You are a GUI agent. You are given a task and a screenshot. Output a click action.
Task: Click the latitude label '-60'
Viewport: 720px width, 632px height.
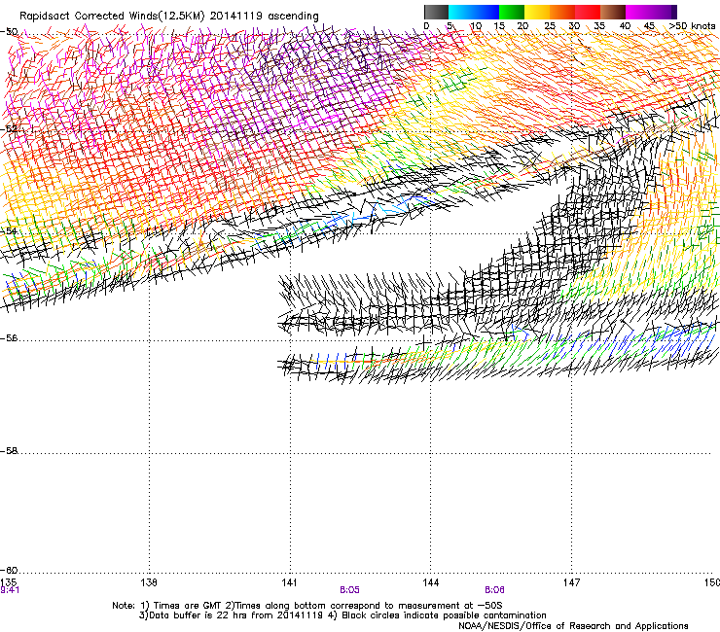pyautogui.click(x=9, y=571)
